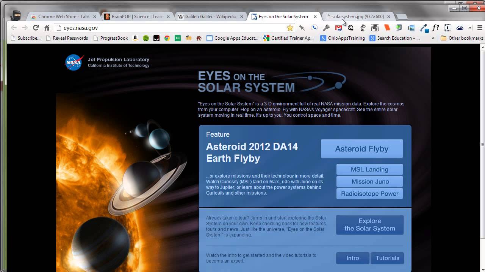
Task: Open the Google Apps Education bookmark
Action: (x=233, y=38)
